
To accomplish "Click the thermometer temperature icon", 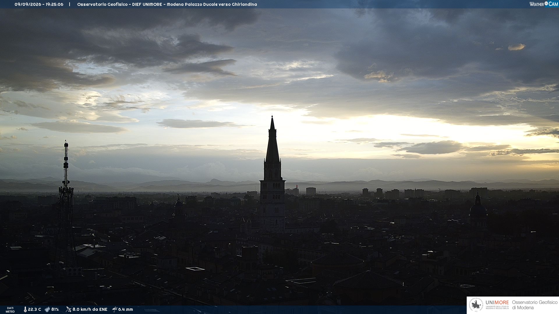I will click(x=25, y=310).
